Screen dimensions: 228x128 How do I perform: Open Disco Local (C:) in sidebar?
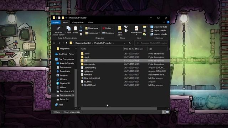pos(65,91)
